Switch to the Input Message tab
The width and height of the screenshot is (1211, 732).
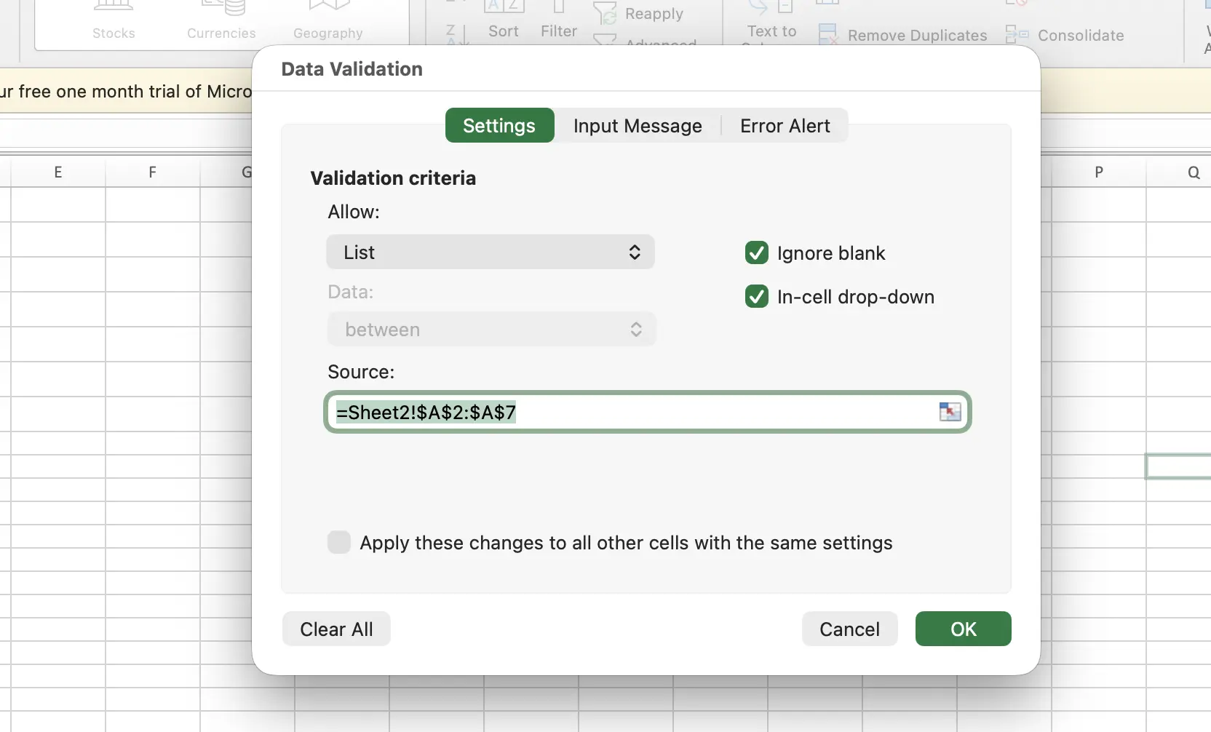(x=638, y=126)
